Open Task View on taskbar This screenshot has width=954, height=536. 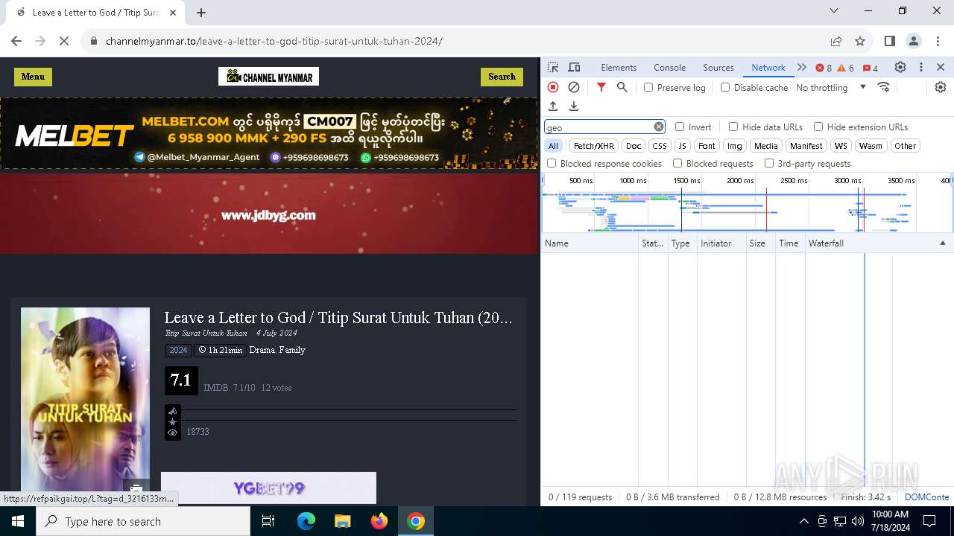(269, 521)
